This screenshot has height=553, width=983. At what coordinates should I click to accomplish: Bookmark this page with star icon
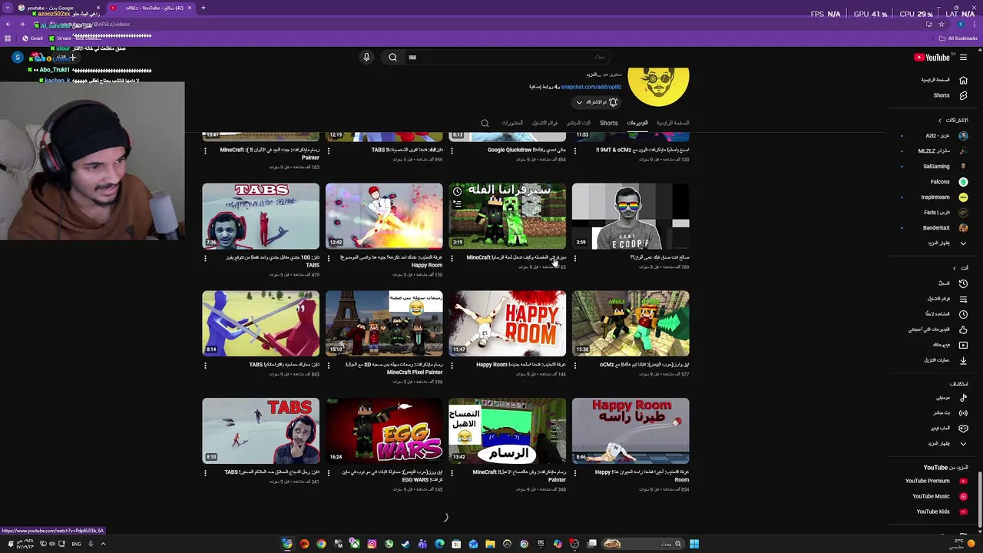[941, 24]
